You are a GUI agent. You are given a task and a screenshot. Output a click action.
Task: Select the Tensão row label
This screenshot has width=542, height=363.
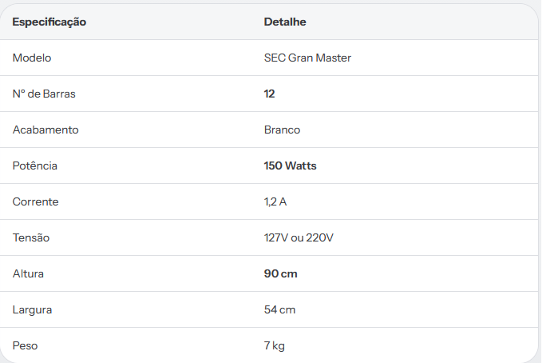point(31,238)
